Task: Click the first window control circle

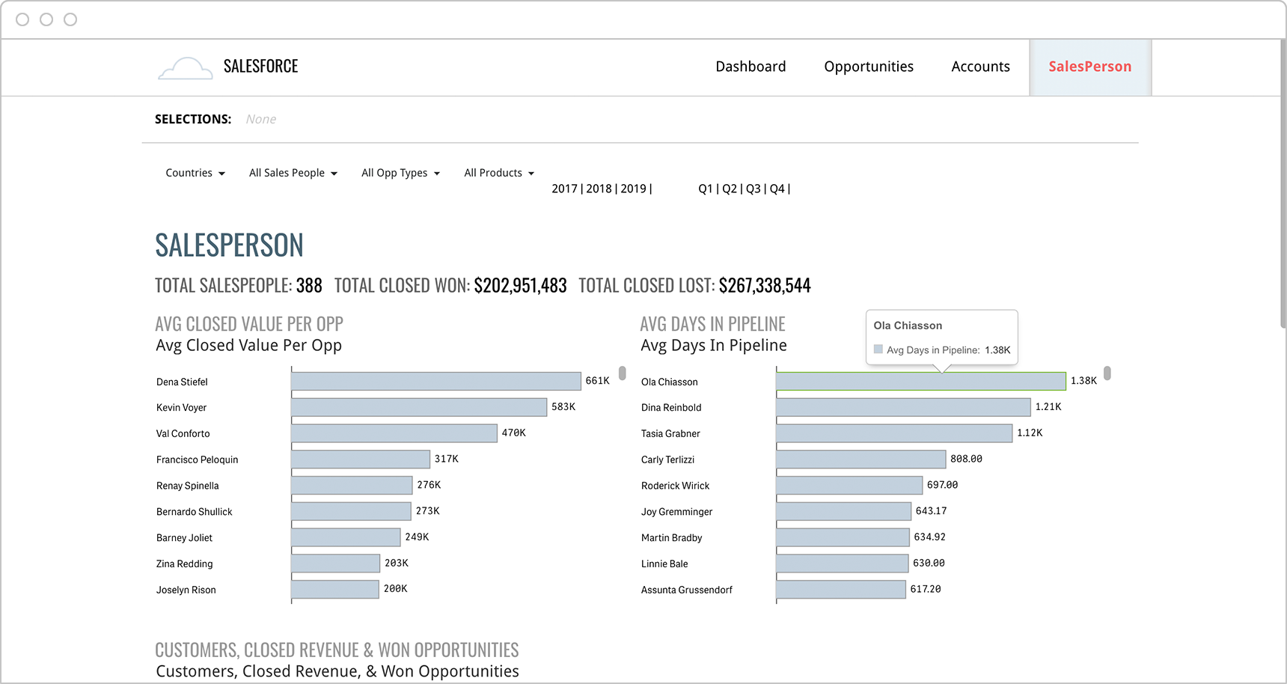Action: pos(22,19)
